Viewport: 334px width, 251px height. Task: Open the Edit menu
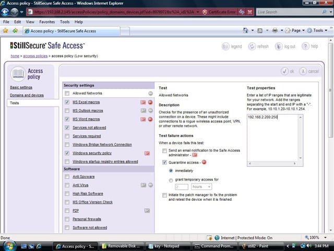pos(17,22)
